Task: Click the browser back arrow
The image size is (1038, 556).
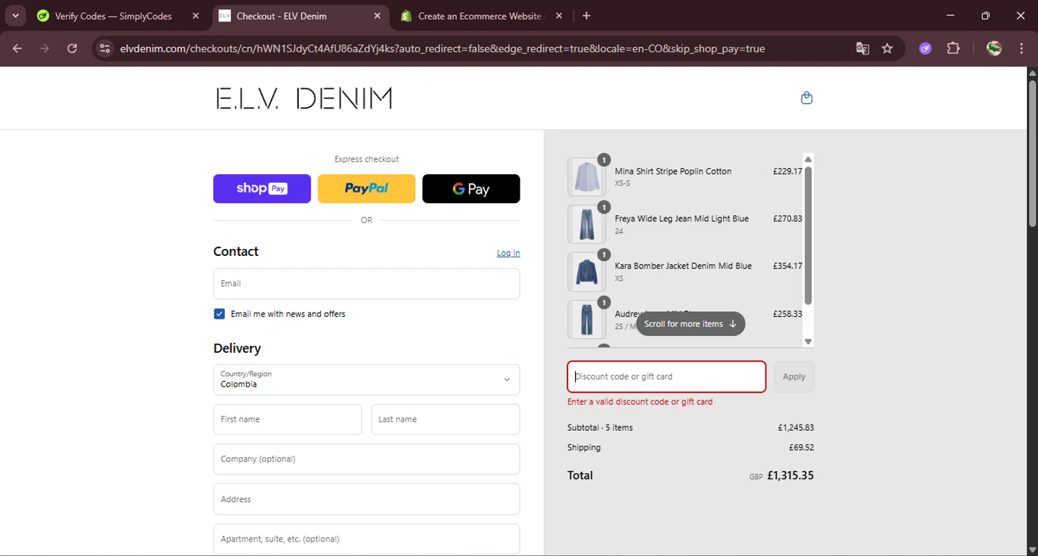Action: 17,48
